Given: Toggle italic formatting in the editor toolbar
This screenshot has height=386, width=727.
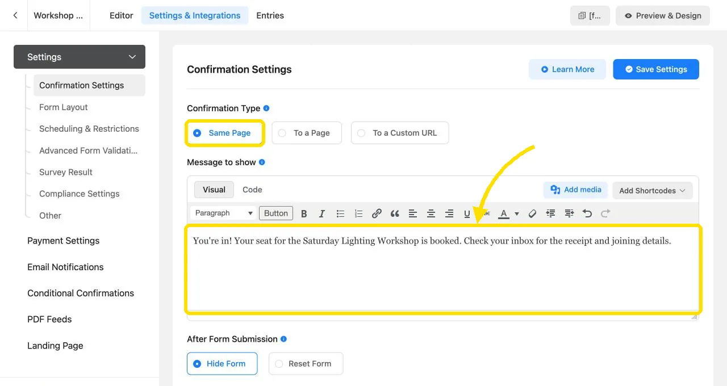Looking at the screenshot, I should pos(322,213).
